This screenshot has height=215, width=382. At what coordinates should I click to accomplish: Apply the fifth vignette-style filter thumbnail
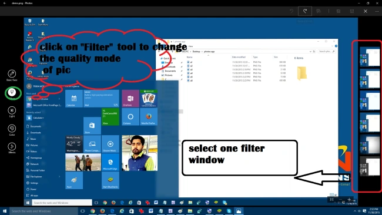click(x=370, y=145)
